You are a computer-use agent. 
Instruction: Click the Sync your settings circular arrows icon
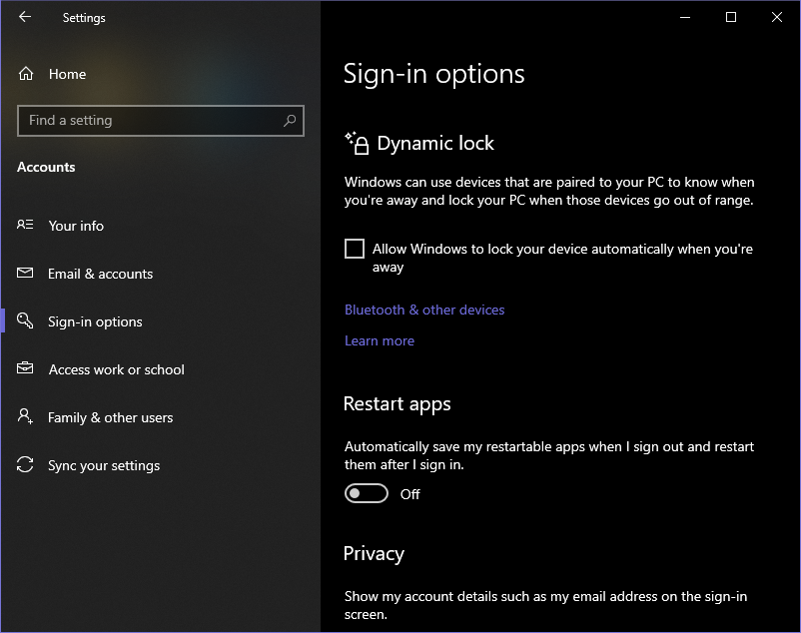(x=26, y=465)
